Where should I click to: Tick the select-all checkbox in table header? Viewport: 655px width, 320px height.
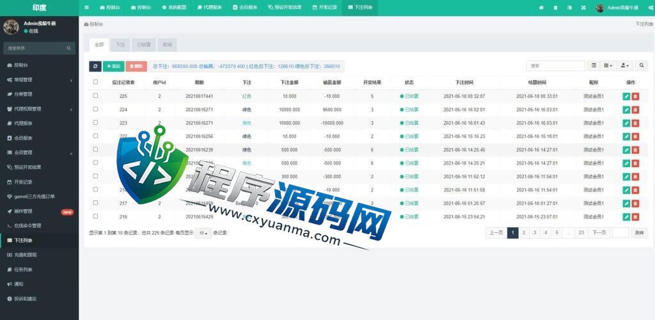click(x=95, y=82)
